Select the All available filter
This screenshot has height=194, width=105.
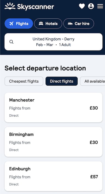93,81
